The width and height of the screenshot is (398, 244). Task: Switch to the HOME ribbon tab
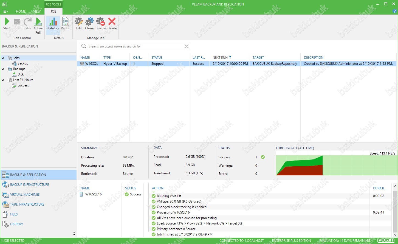21,12
